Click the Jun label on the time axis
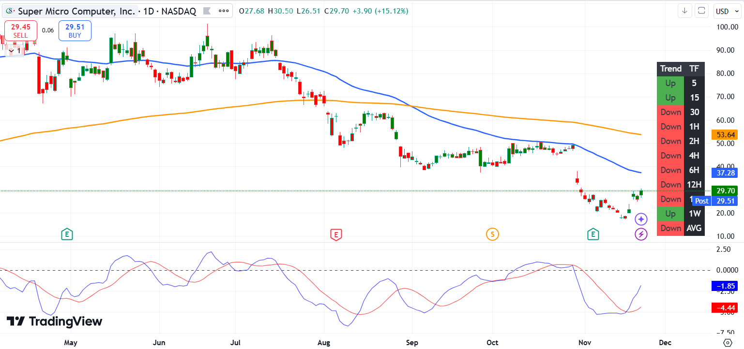744x349 pixels. point(159,343)
